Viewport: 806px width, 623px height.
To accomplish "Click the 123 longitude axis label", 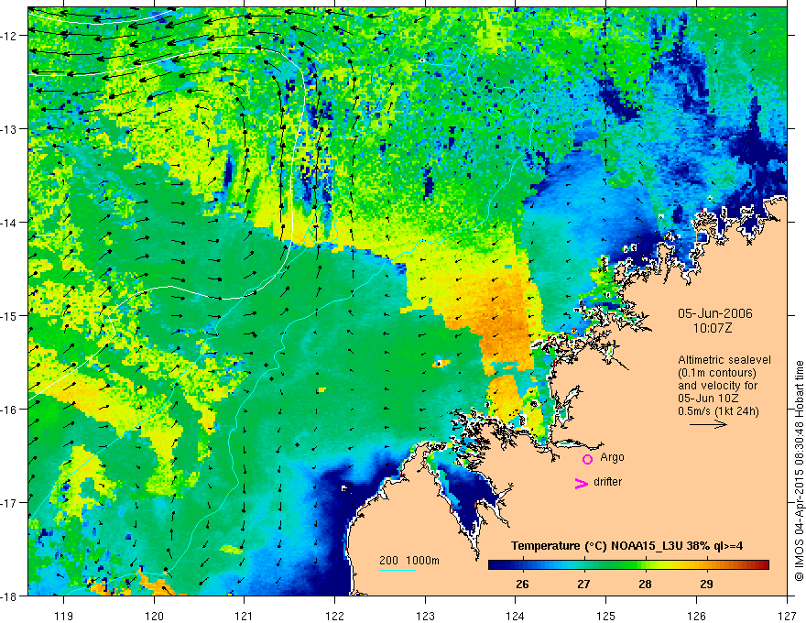I will [x=425, y=616].
